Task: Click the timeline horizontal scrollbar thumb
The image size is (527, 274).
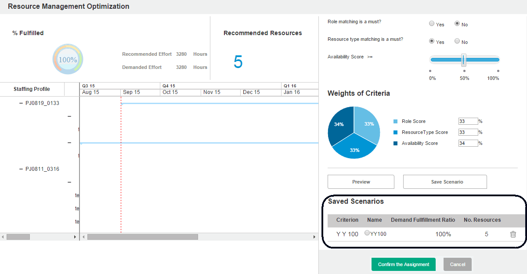Action: pos(143,237)
